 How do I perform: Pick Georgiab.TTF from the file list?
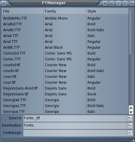pyautogui.click(x=15, y=100)
